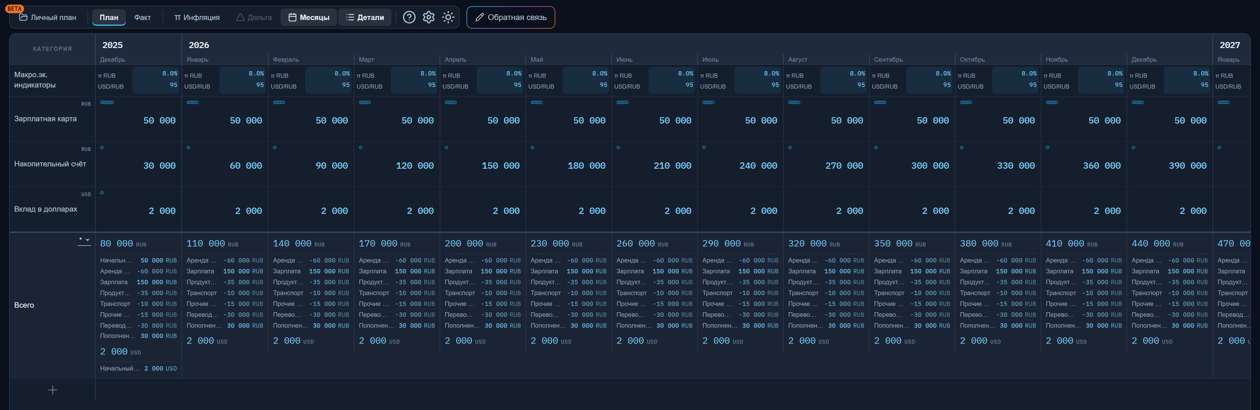Switch to the Факт tab

(x=142, y=17)
